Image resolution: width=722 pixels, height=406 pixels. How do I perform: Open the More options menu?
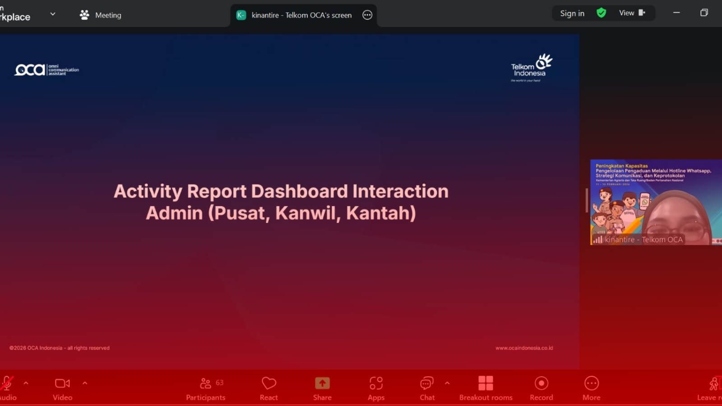(591, 388)
